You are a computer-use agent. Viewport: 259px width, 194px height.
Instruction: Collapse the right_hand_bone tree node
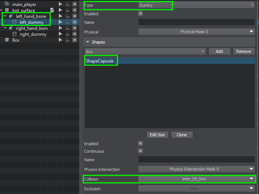tap(5, 28)
